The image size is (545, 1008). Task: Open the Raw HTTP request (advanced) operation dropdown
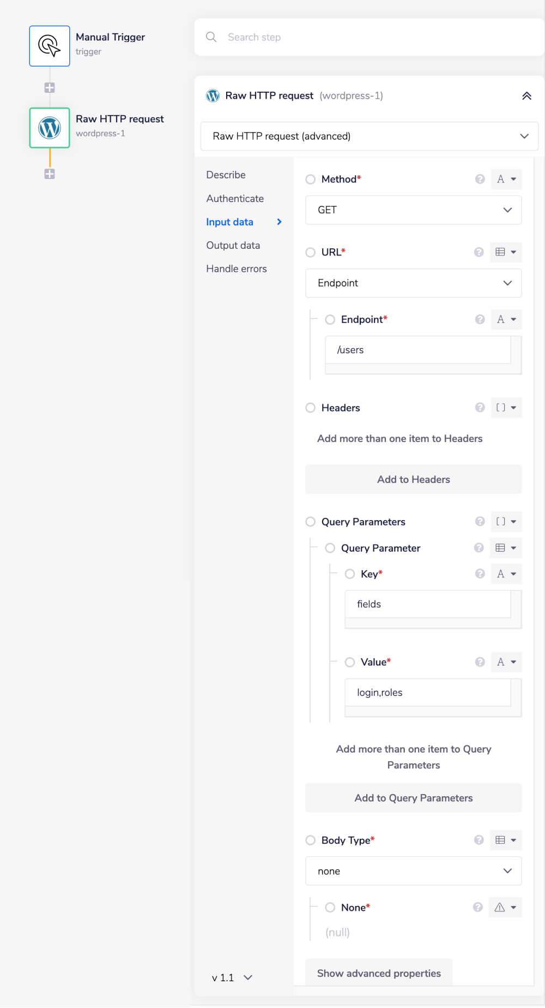[369, 136]
